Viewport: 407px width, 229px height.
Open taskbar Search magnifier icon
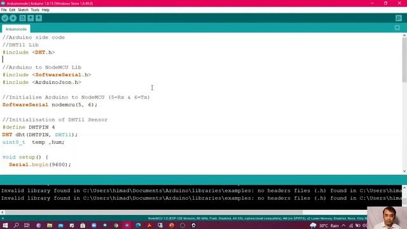(16, 225)
